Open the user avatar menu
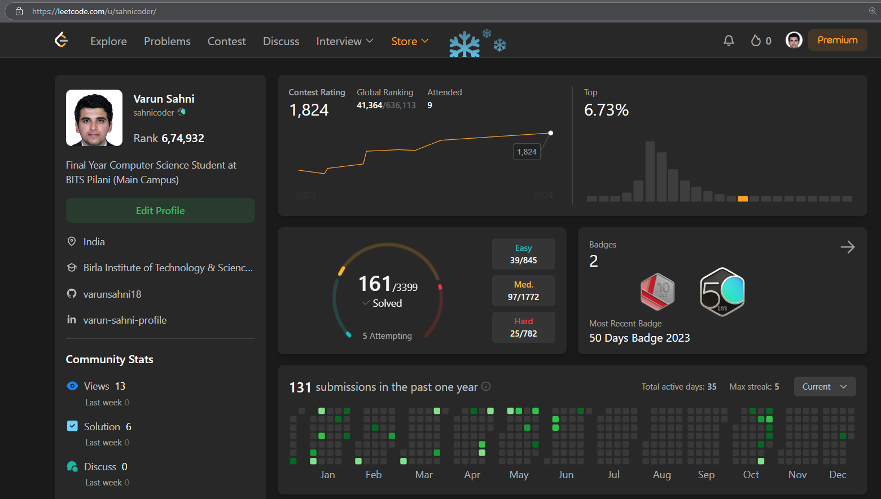This screenshot has height=499, width=881. tap(794, 40)
